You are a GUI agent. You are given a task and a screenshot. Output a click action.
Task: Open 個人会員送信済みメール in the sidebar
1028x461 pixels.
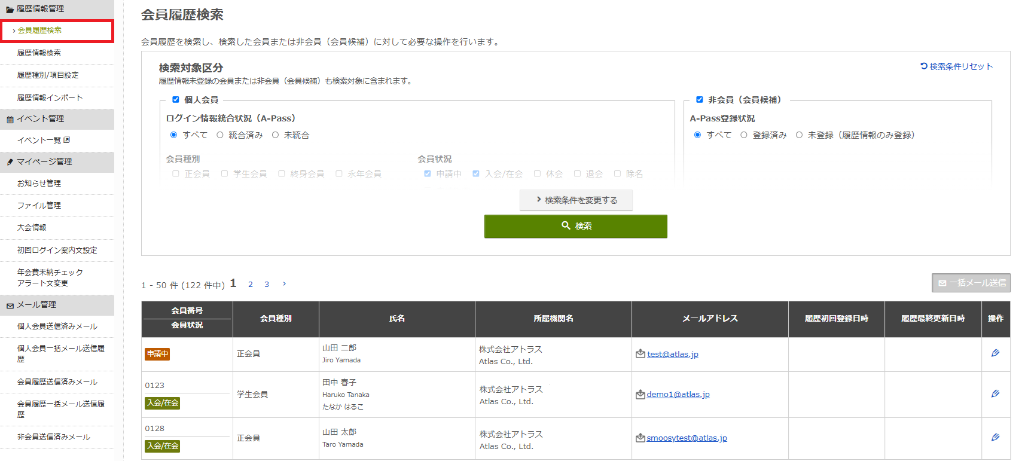(x=57, y=326)
